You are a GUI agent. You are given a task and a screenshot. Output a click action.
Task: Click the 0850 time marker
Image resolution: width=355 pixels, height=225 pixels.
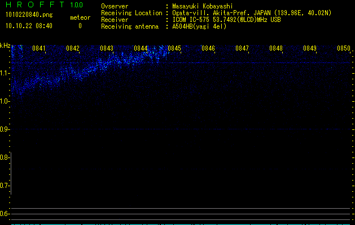[344, 48]
